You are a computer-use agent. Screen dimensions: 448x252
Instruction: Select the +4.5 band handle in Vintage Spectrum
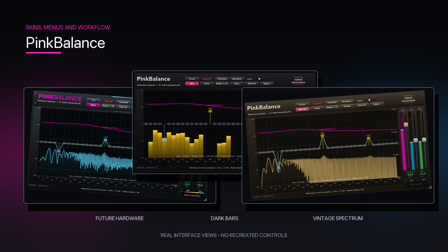(x=323, y=136)
